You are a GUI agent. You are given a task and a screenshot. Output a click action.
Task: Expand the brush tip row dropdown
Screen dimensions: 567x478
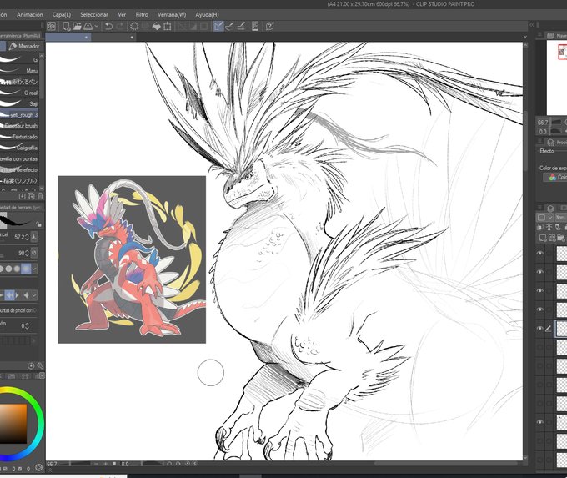pos(34,295)
